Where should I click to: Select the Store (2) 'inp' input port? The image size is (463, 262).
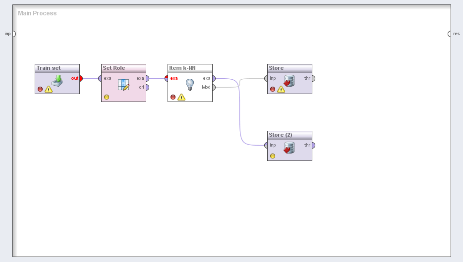(267, 145)
